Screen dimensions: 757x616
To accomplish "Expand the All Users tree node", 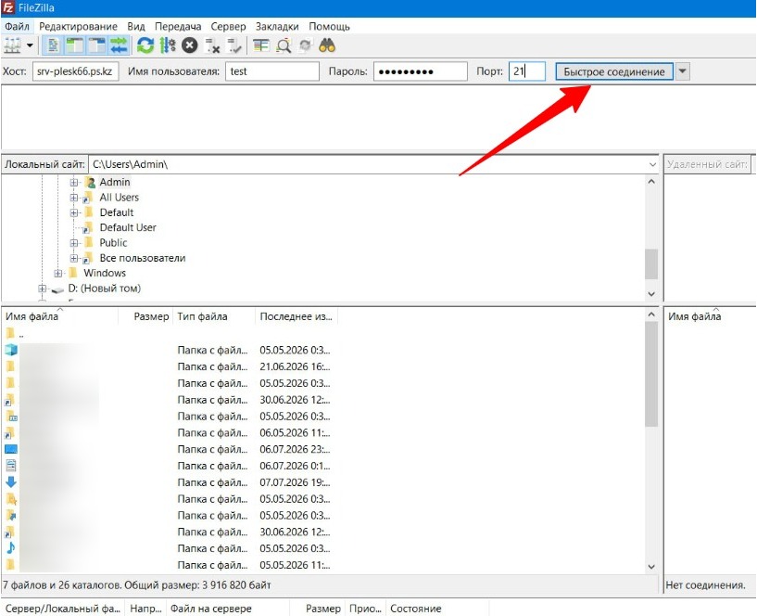I will [x=74, y=198].
